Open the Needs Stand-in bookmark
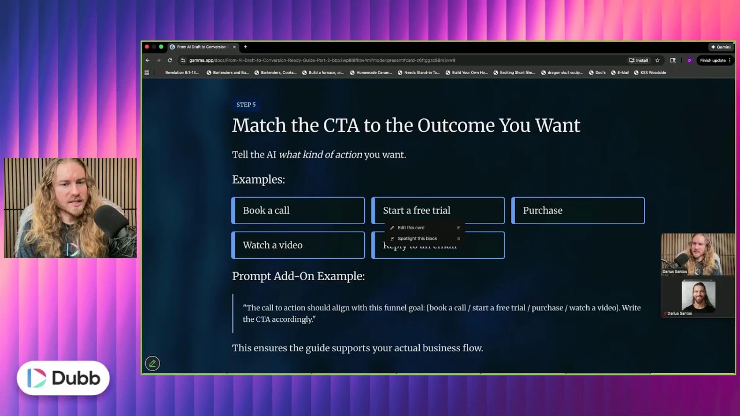Image resolution: width=740 pixels, height=416 pixels. [419, 73]
